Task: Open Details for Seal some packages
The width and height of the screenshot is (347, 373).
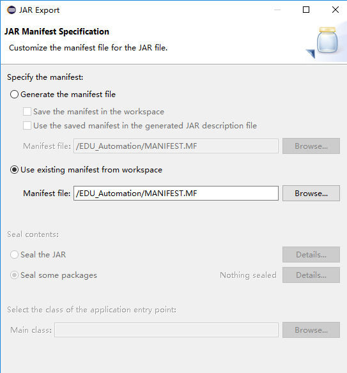Action: tap(311, 275)
